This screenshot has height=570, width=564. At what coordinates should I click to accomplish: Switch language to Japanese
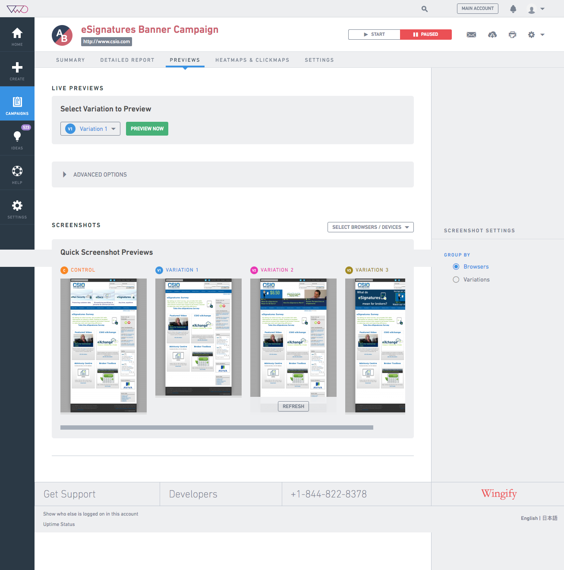click(550, 518)
